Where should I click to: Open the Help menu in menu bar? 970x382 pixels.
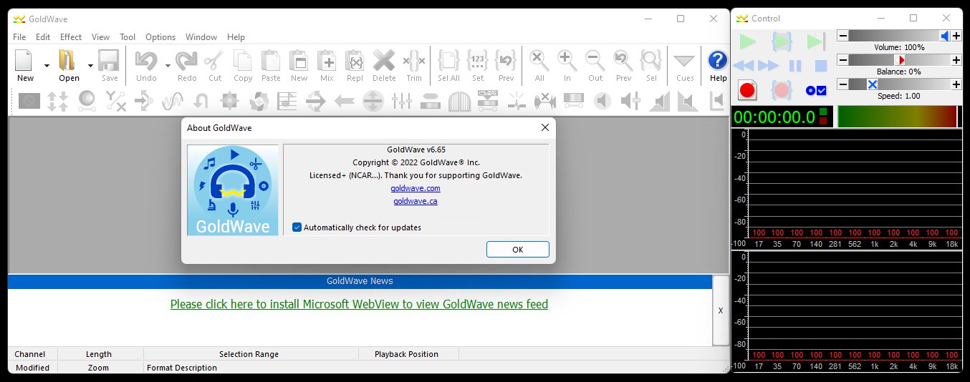tap(236, 36)
